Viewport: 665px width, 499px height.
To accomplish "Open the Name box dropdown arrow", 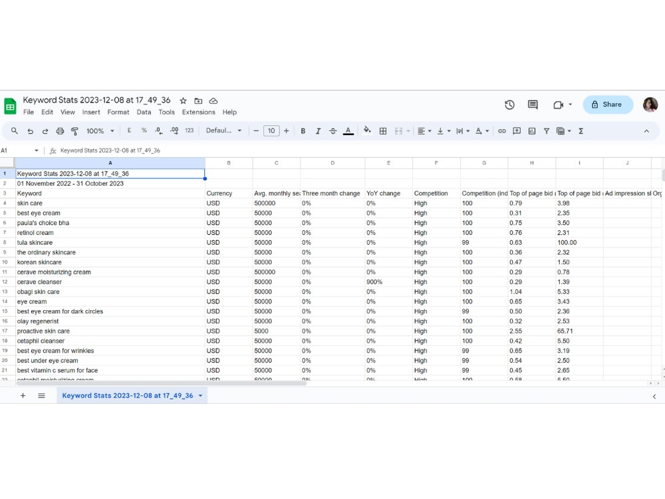I will pos(37,150).
